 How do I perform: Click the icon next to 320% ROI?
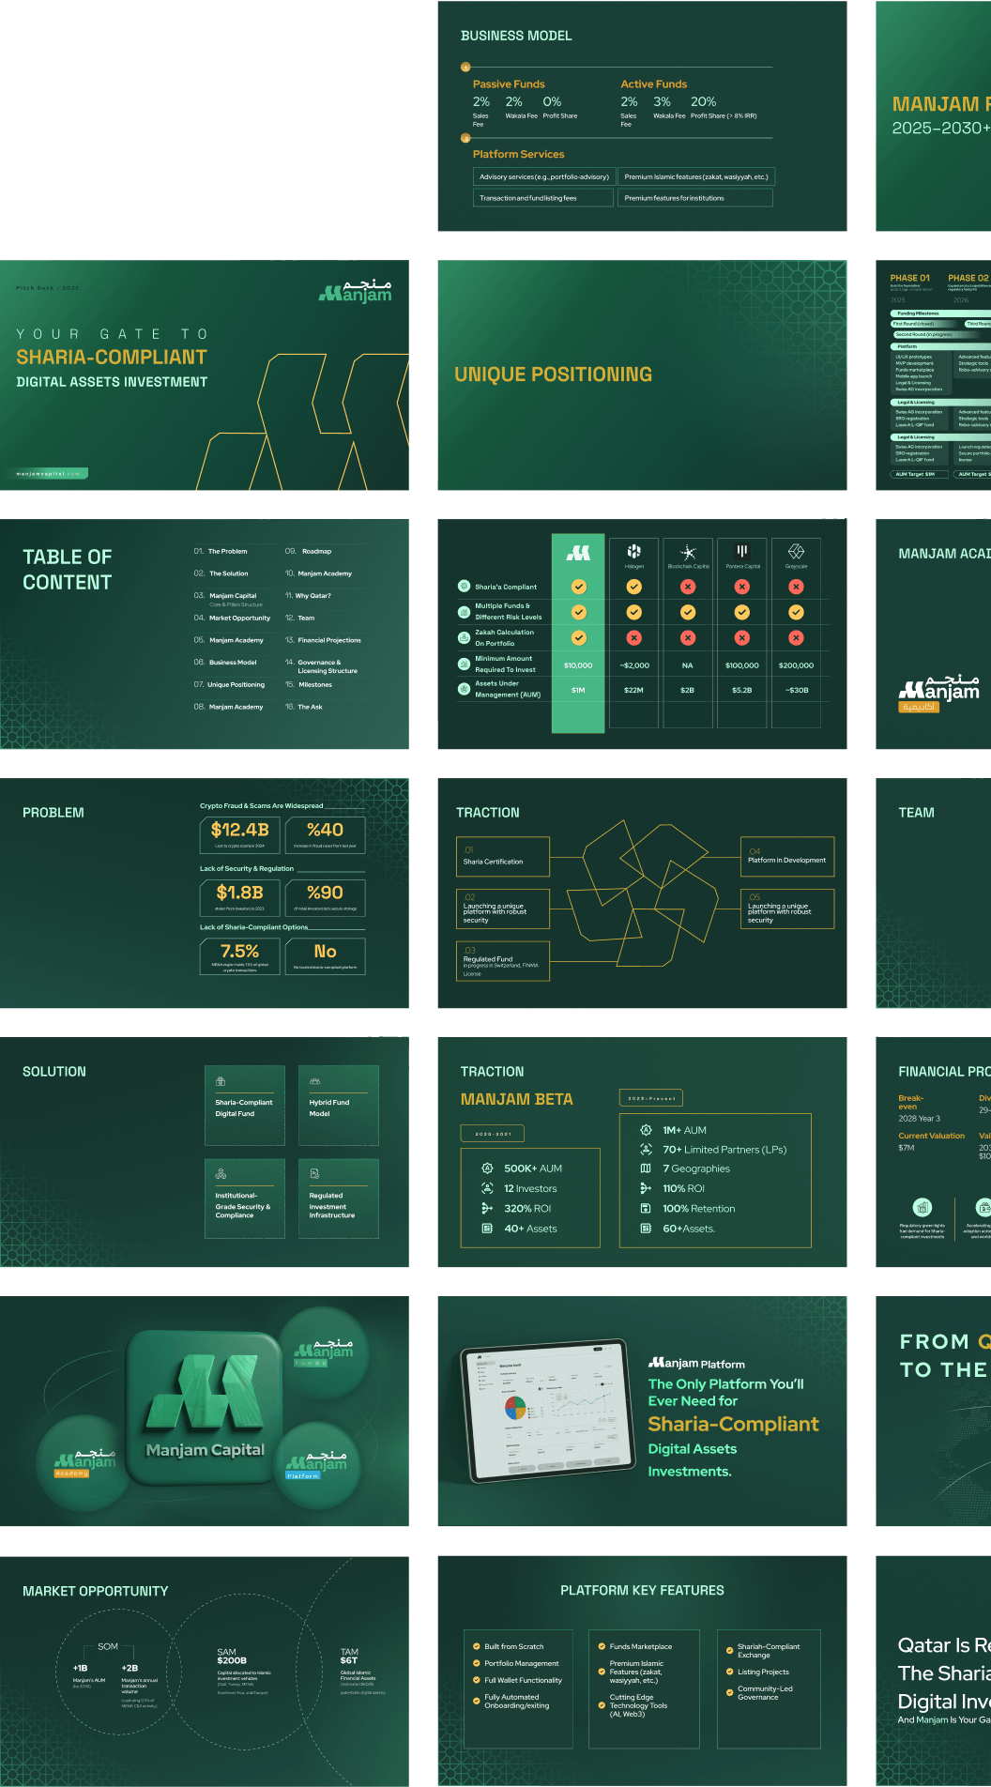(487, 1208)
